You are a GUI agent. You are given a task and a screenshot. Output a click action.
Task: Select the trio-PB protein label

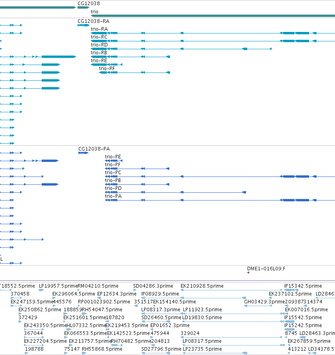tap(113, 180)
